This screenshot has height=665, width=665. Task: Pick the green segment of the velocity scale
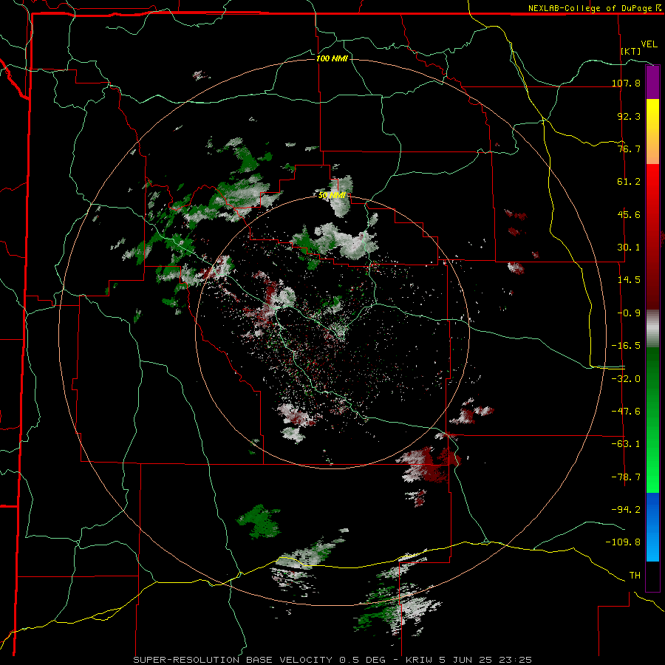[x=652, y=420]
